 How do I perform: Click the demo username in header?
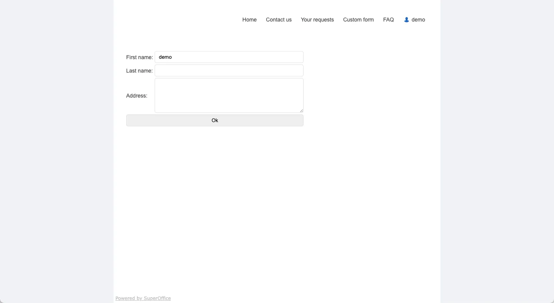point(418,20)
